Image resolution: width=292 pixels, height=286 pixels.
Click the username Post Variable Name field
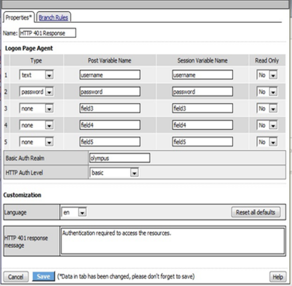tap(110, 75)
